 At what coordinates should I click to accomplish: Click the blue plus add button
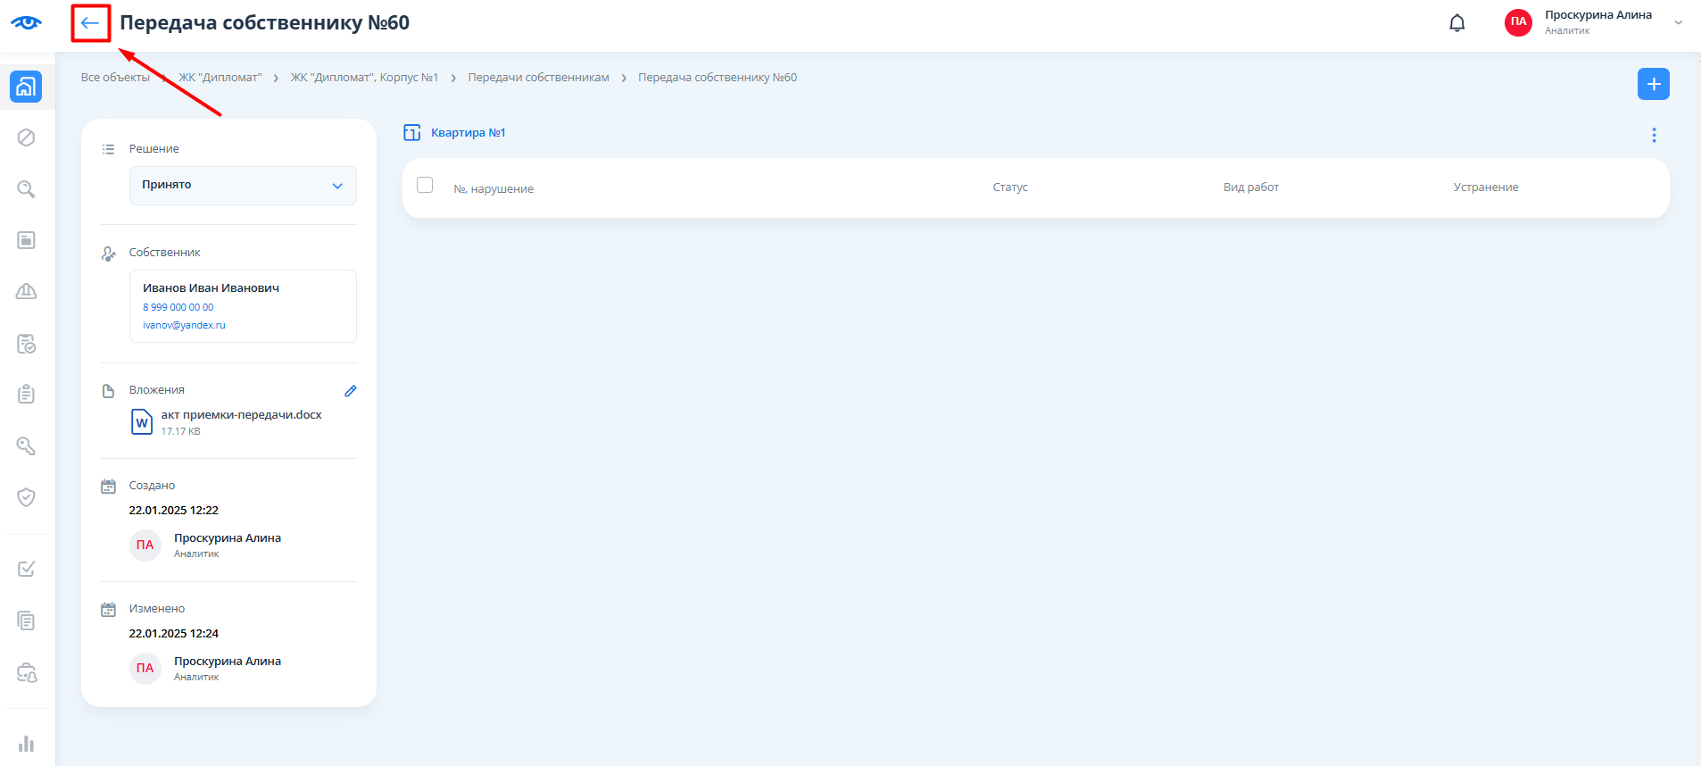(1653, 84)
